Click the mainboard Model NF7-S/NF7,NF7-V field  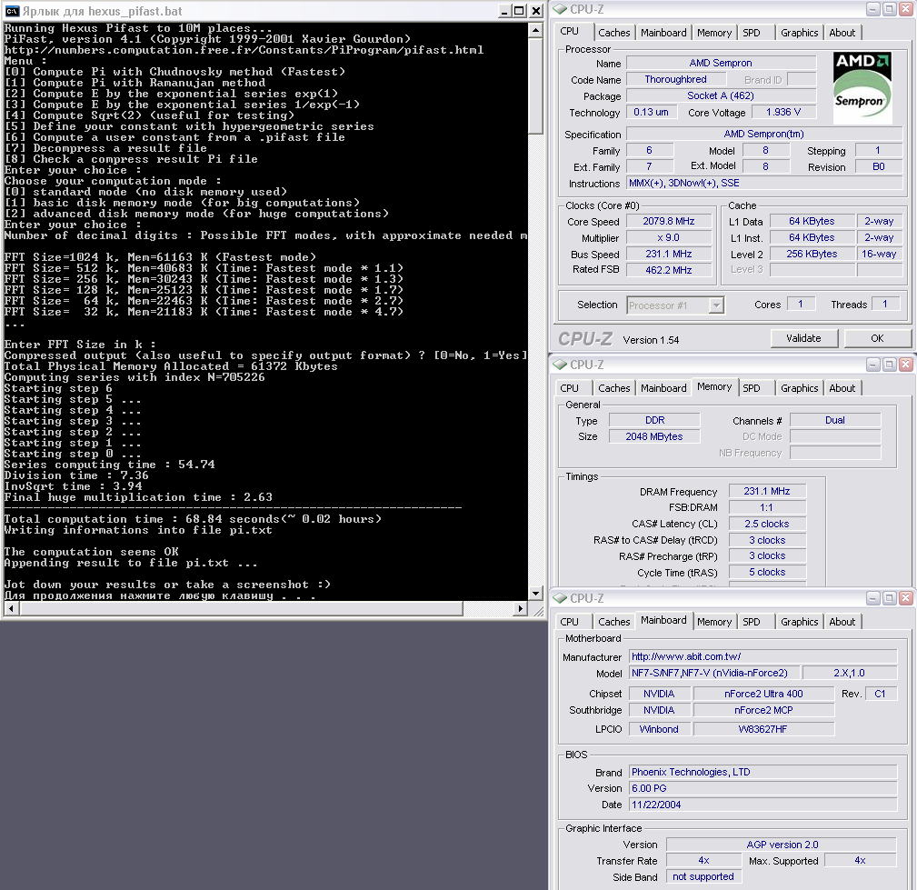coord(714,673)
